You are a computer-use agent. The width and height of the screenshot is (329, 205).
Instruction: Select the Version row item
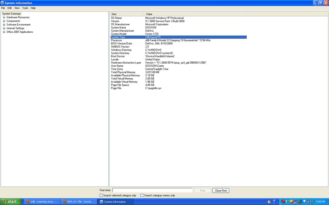(179, 21)
